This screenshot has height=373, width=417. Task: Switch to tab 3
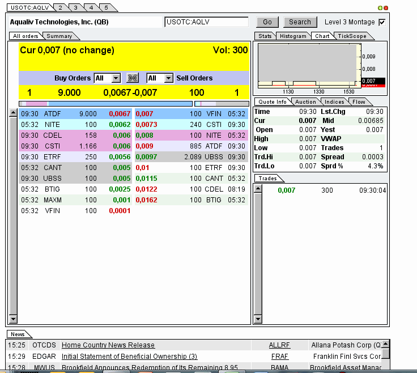(75, 8)
